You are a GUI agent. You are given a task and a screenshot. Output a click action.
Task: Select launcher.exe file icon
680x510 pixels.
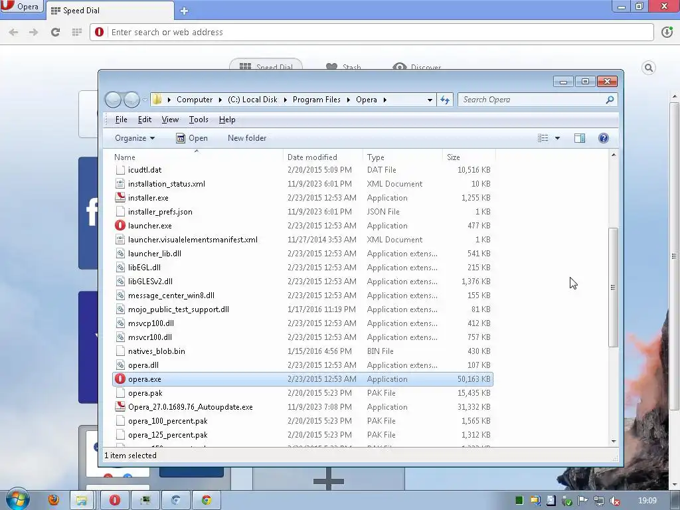click(120, 226)
